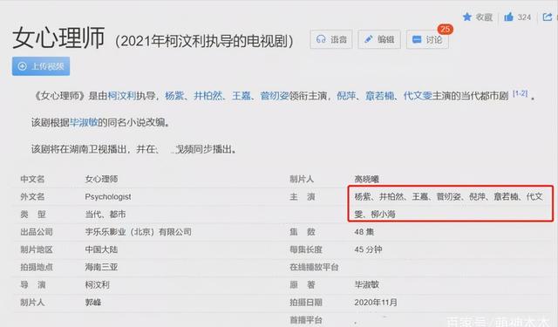Open the 杨紫 link in summary
558x327 pixels.
click(x=174, y=96)
